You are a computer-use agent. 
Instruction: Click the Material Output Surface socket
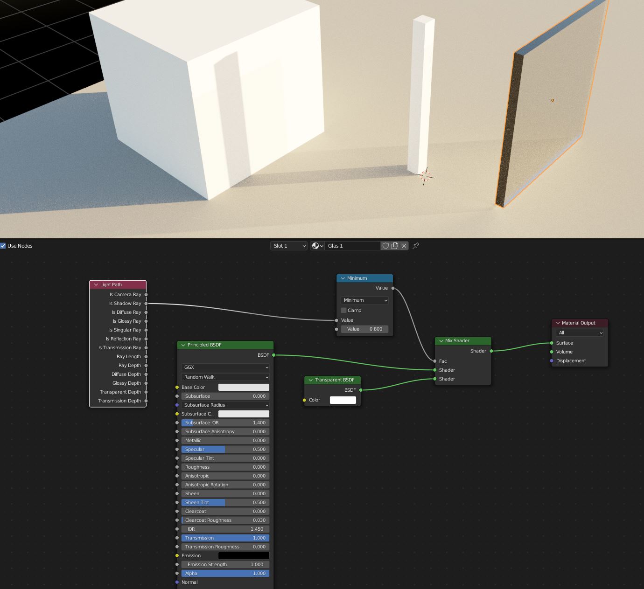(x=552, y=343)
